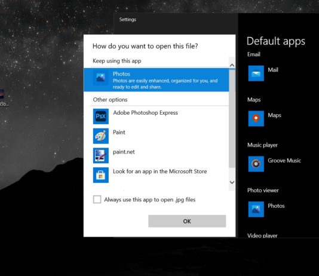Click the Photos default viewer label
This screenshot has width=319, height=276.
(x=276, y=206)
